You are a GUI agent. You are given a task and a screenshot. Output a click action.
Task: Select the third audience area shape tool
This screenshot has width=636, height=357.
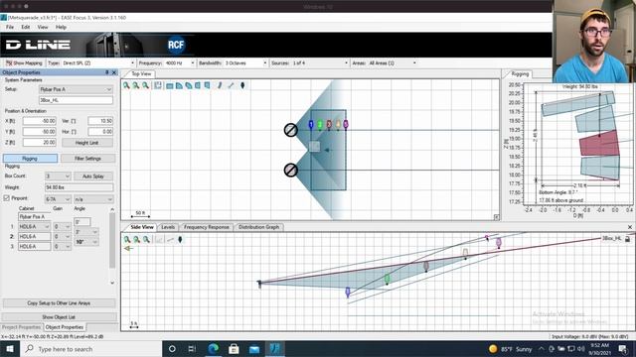pos(189,85)
